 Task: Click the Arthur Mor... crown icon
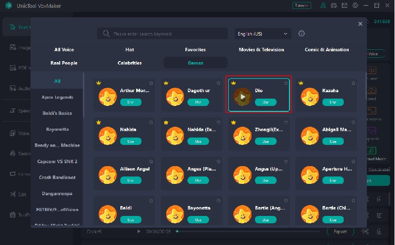[99, 83]
